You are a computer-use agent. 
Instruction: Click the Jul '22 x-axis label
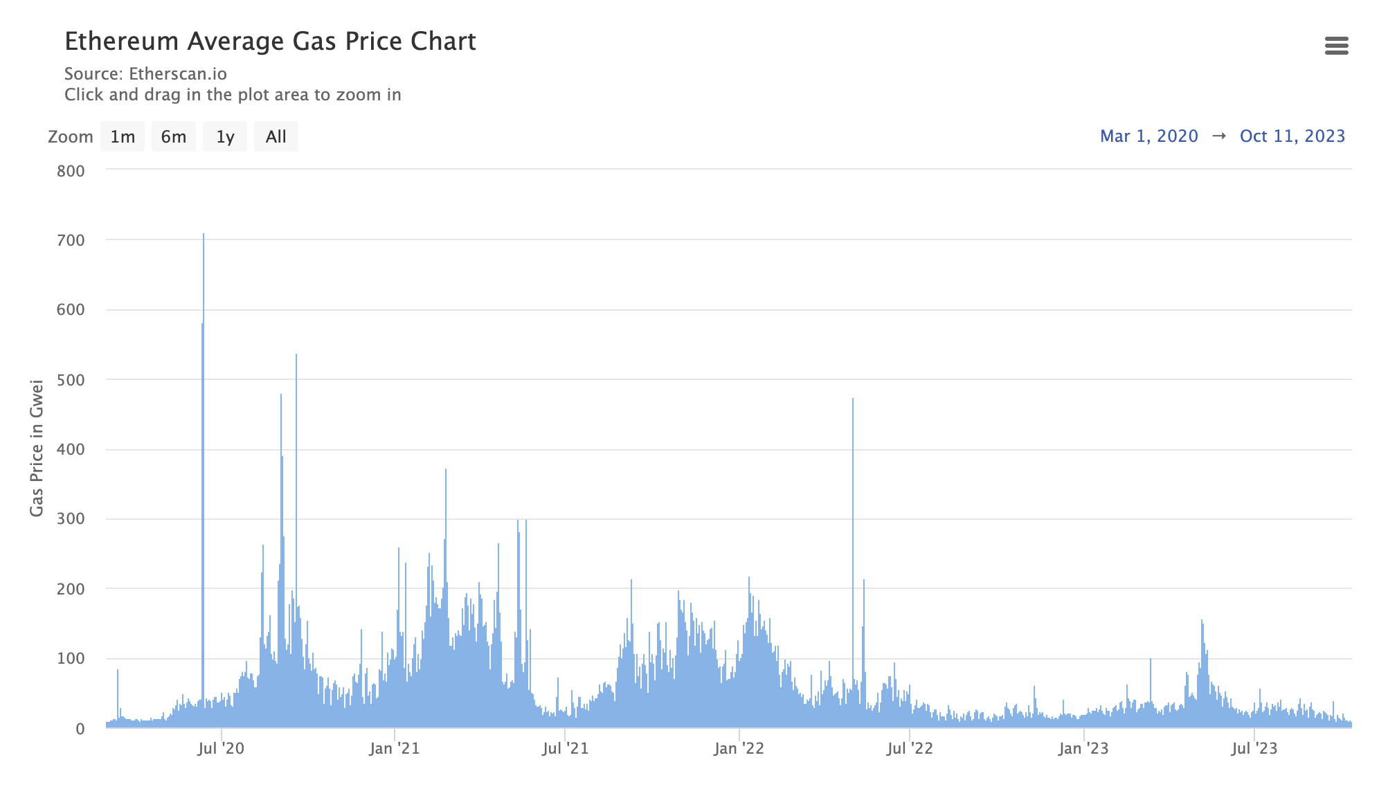pos(910,748)
